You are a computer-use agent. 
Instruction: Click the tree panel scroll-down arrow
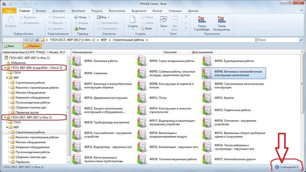pos(69,162)
